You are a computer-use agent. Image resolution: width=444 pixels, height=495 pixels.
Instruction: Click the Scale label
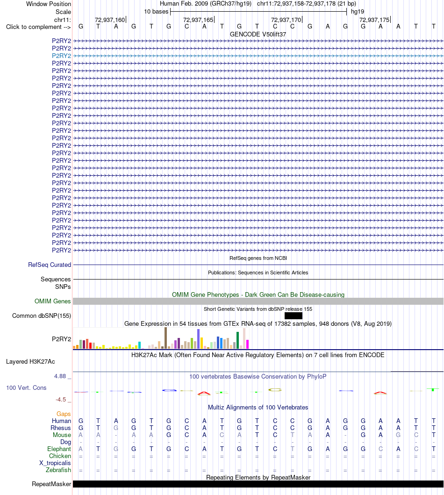pos(63,12)
